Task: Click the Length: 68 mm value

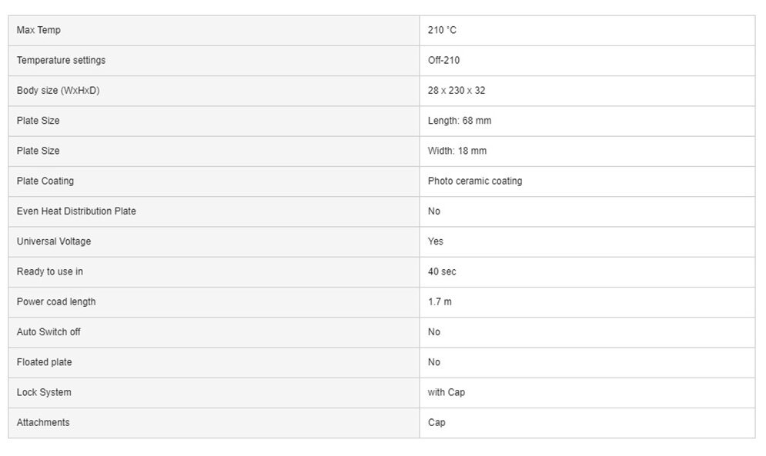Action: 459,121
